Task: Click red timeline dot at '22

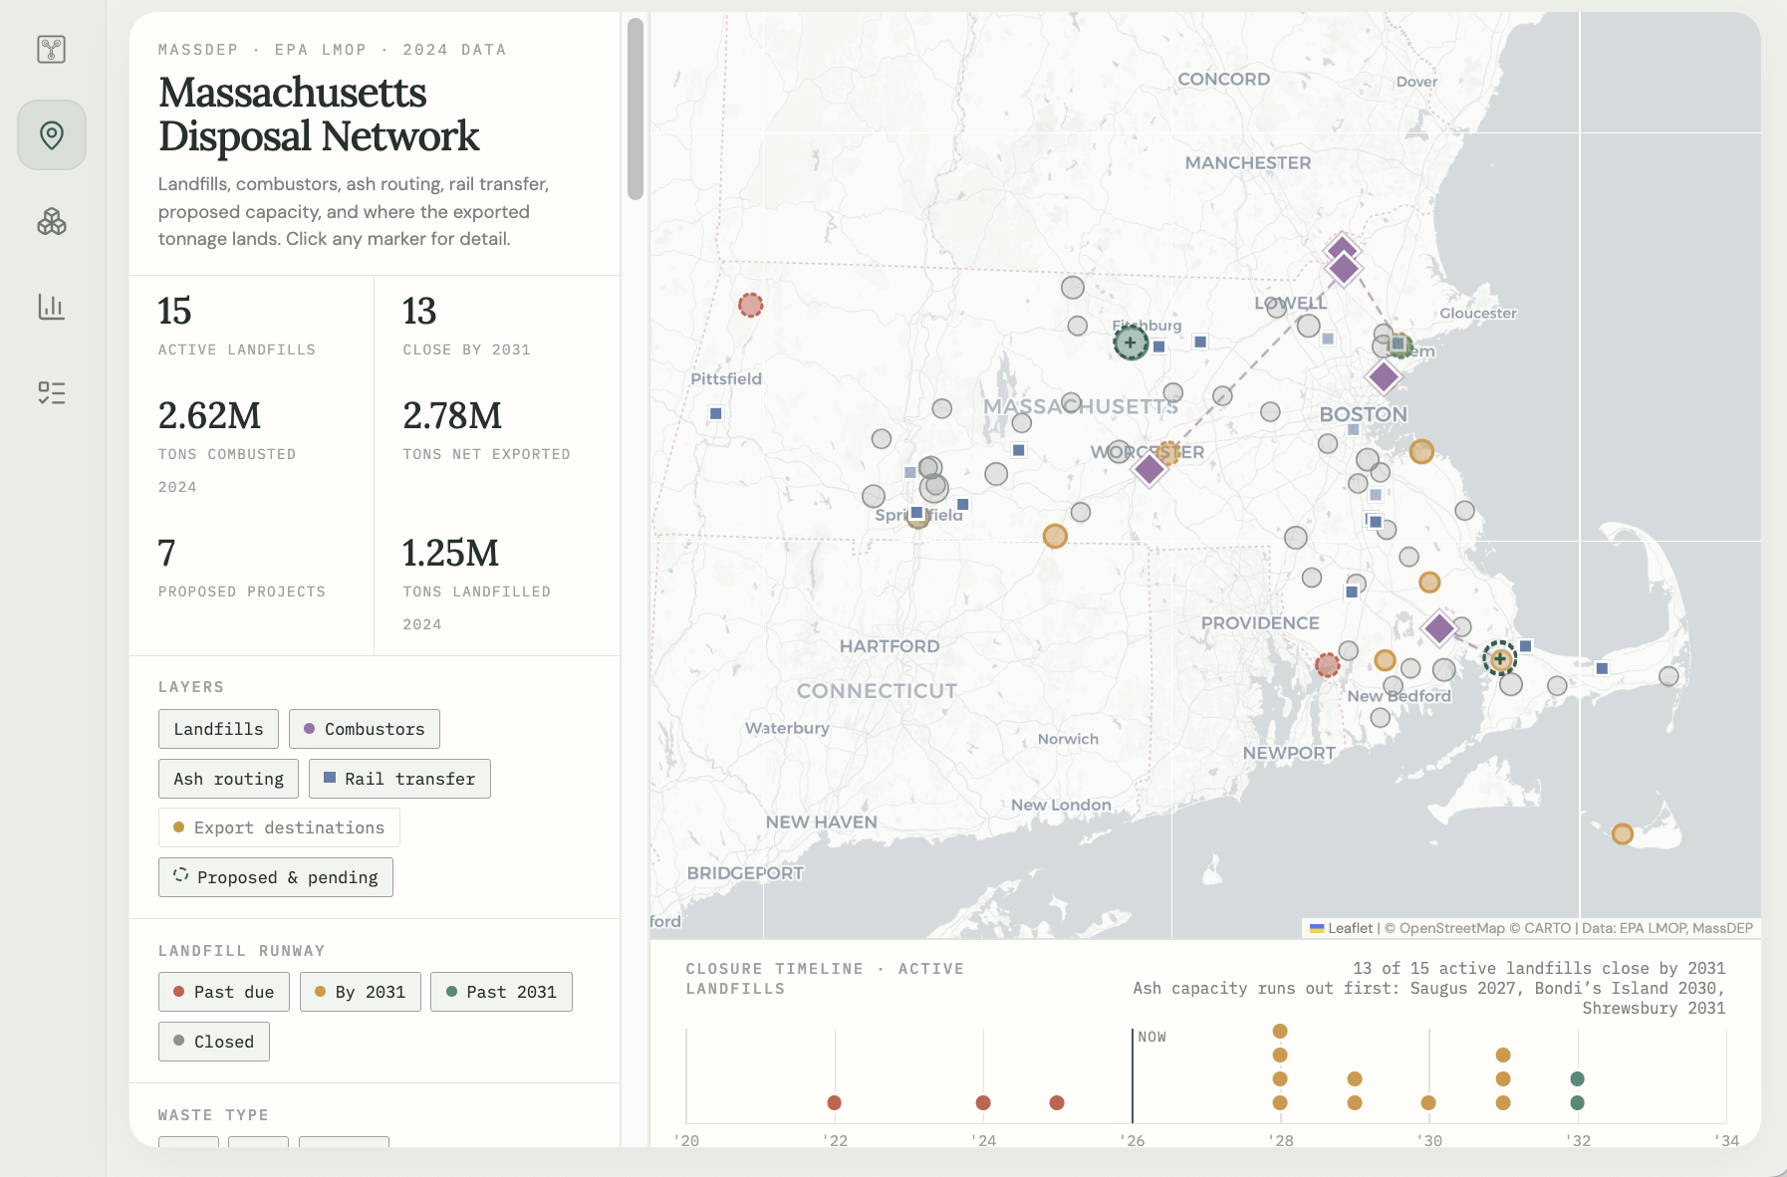Action: point(835,1102)
